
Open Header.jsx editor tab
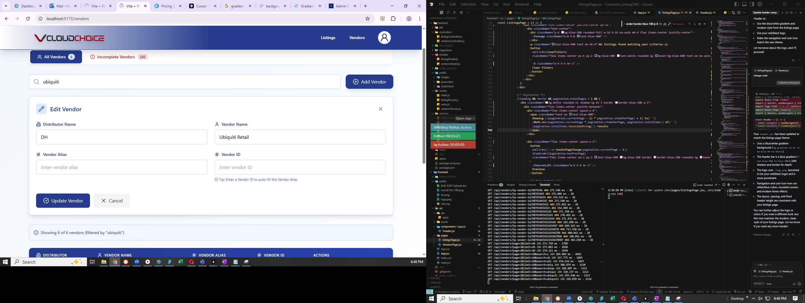(x=707, y=12)
